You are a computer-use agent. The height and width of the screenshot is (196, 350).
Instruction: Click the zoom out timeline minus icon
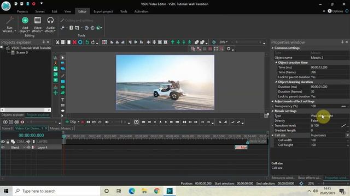11,122
